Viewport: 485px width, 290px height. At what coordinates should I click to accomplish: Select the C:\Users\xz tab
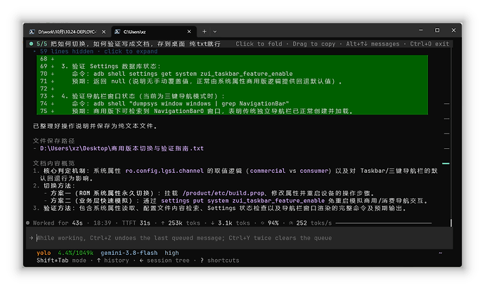pyautogui.click(x=153, y=32)
